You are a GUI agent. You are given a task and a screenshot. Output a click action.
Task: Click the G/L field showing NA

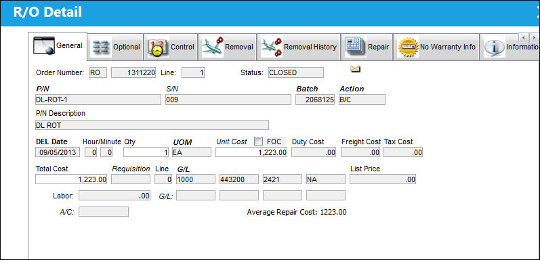coord(325,179)
